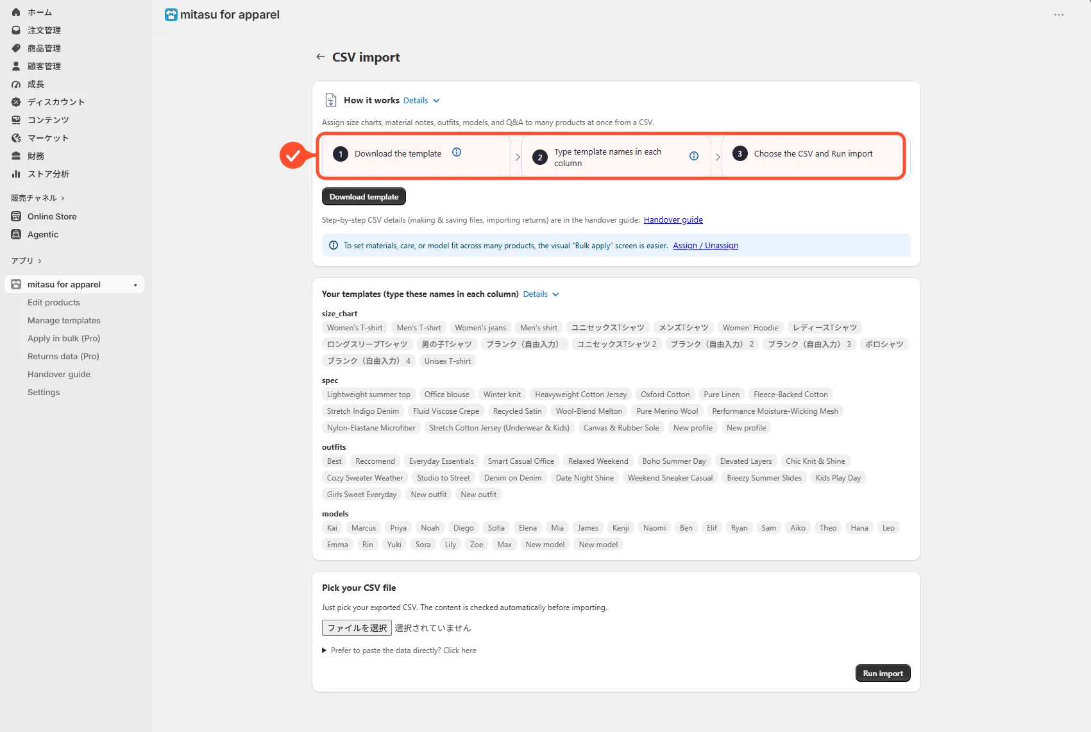Image resolution: width=1091 pixels, height=732 pixels.
Task: Click Performance Moisture-Wicking Mesh tag
Action: tap(775, 411)
